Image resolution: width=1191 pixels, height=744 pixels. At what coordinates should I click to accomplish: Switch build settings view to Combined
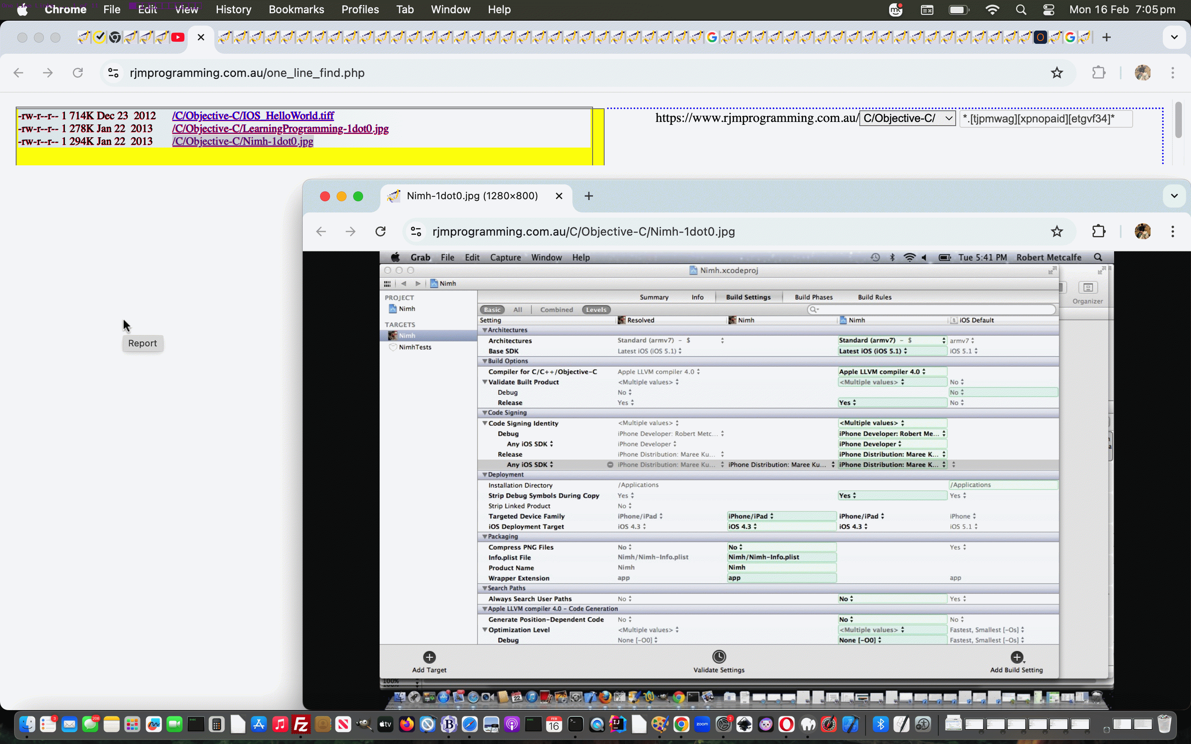556,310
